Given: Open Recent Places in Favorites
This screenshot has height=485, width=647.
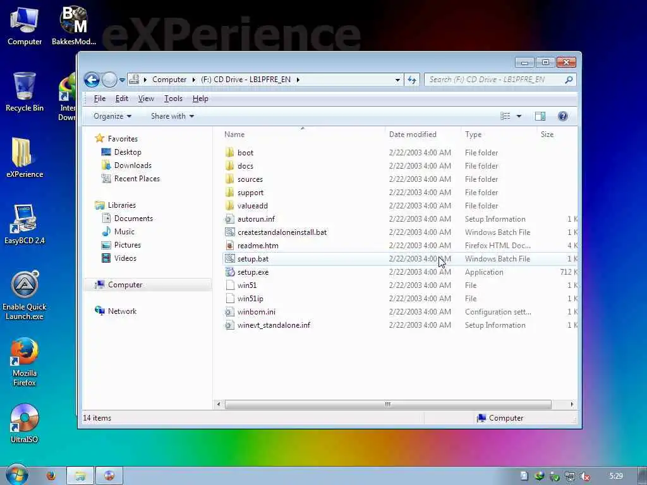Looking at the screenshot, I should (136, 179).
